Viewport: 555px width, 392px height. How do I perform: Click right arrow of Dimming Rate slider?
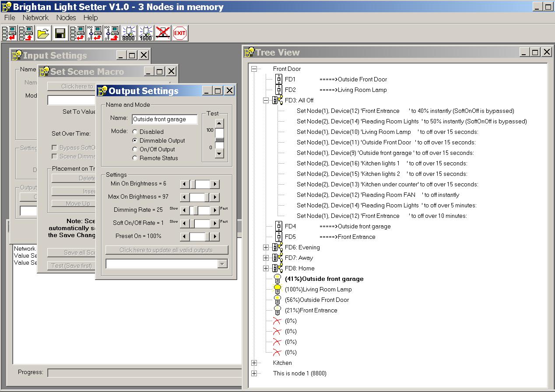214,210
